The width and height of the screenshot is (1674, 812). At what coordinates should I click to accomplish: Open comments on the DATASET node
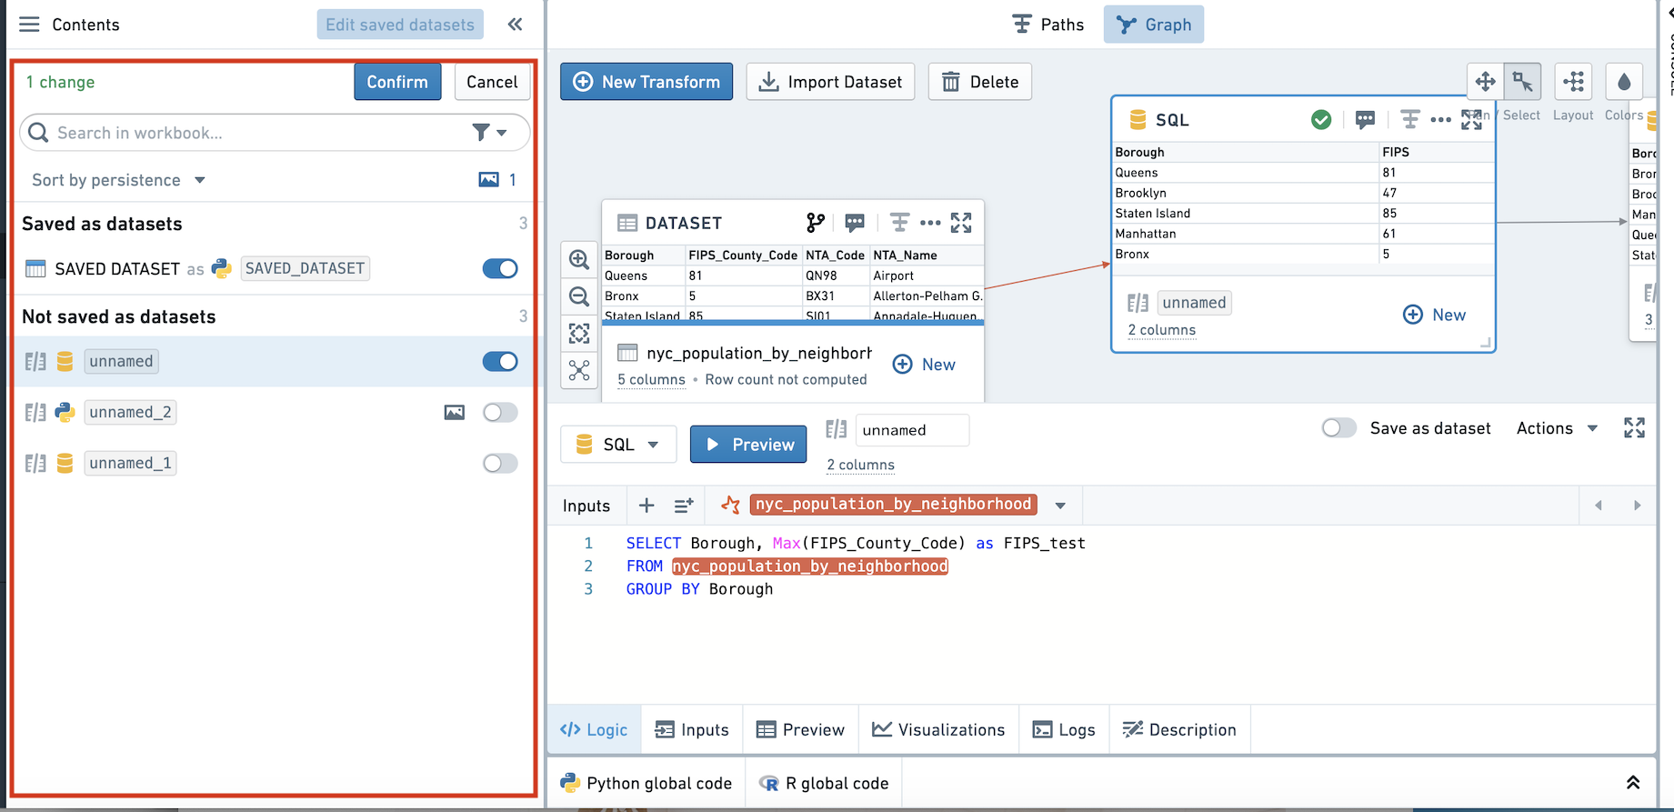[x=855, y=223]
